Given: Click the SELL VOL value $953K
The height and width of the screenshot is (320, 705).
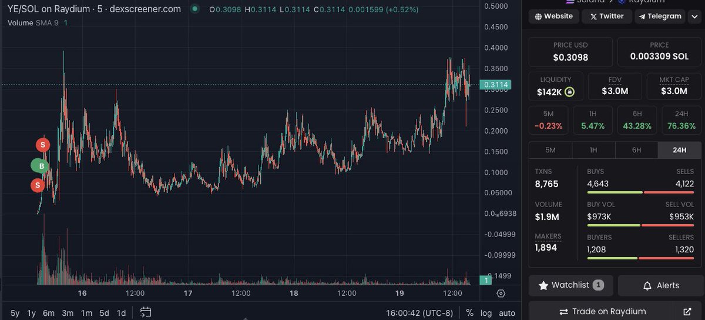Looking at the screenshot, I should [681, 217].
